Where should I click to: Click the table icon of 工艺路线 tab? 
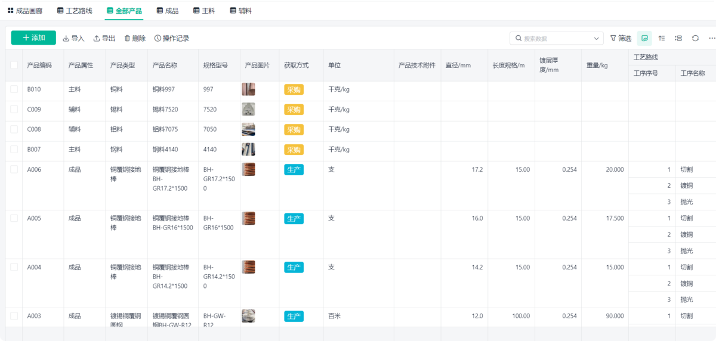[x=60, y=11]
